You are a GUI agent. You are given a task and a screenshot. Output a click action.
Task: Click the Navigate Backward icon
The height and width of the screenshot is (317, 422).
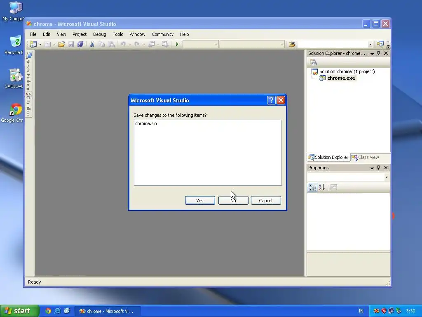point(151,44)
